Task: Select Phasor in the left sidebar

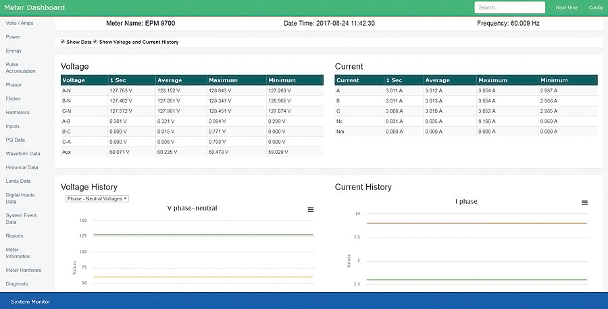Action: coord(14,85)
